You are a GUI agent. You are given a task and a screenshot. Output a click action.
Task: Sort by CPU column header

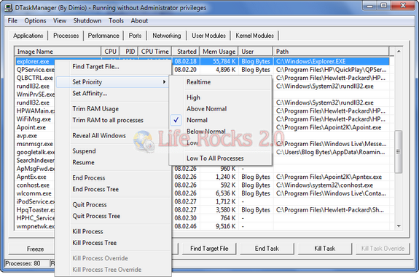[110, 52]
